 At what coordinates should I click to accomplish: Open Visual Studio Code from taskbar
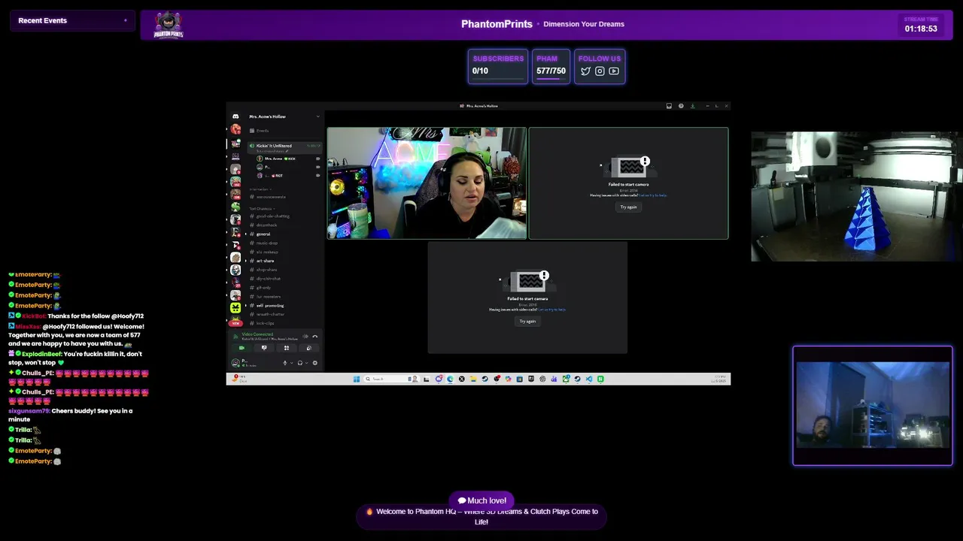(589, 379)
